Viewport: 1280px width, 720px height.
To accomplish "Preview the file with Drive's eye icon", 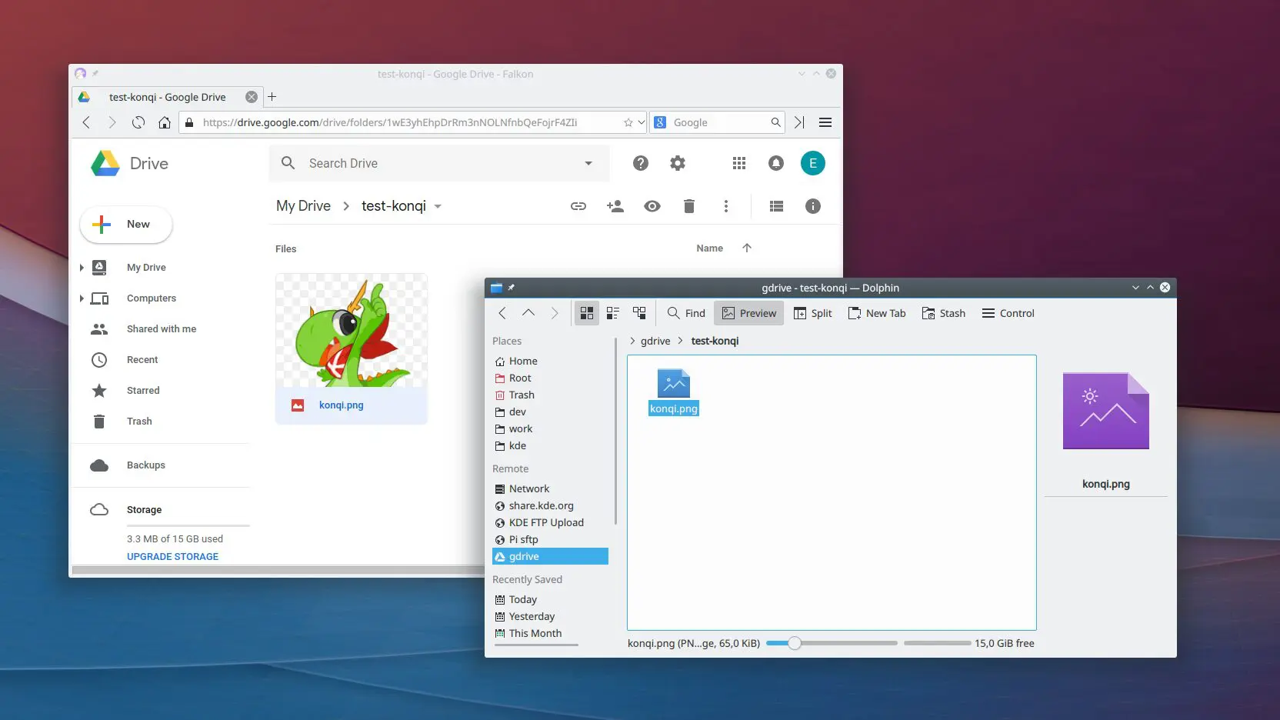I will click(652, 206).
